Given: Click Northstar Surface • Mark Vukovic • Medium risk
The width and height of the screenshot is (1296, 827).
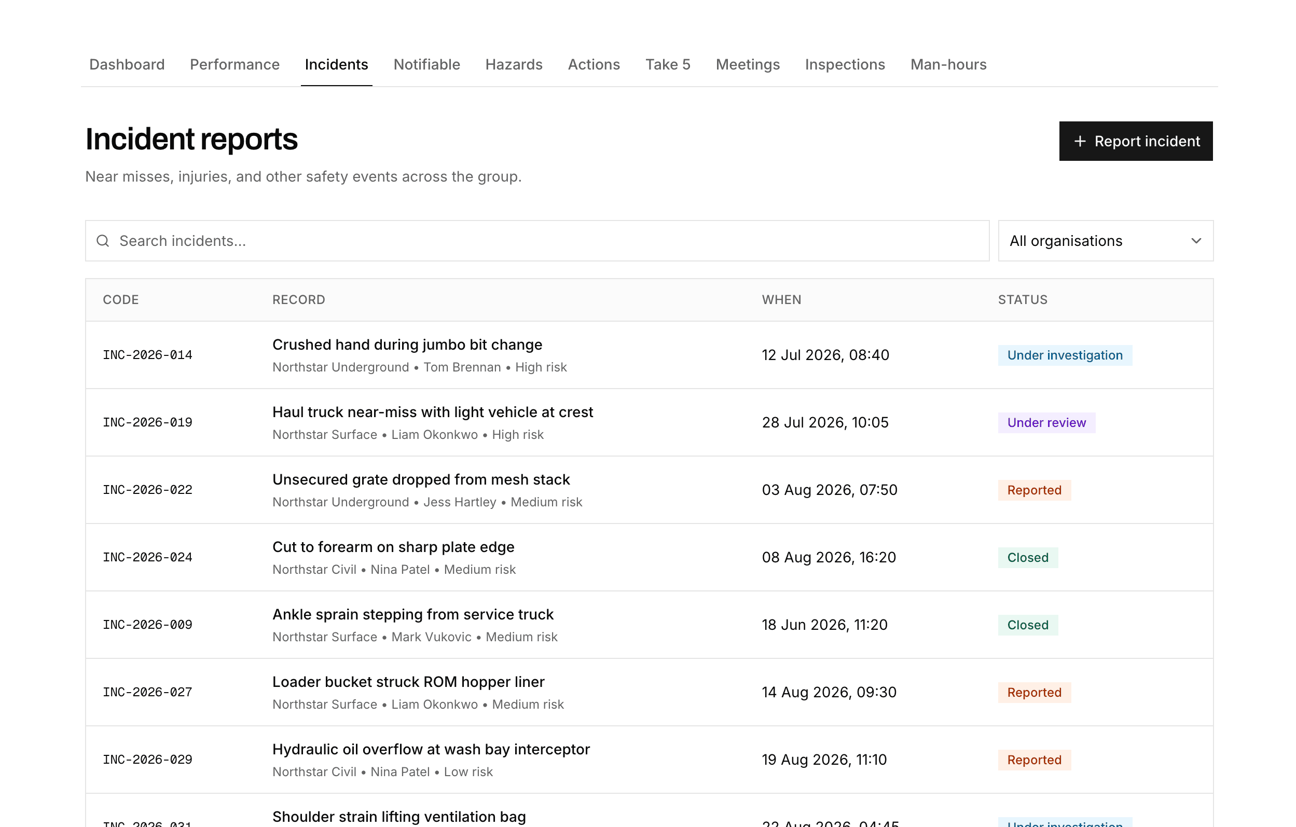Looking at the screenshot, I should (415, 637).
